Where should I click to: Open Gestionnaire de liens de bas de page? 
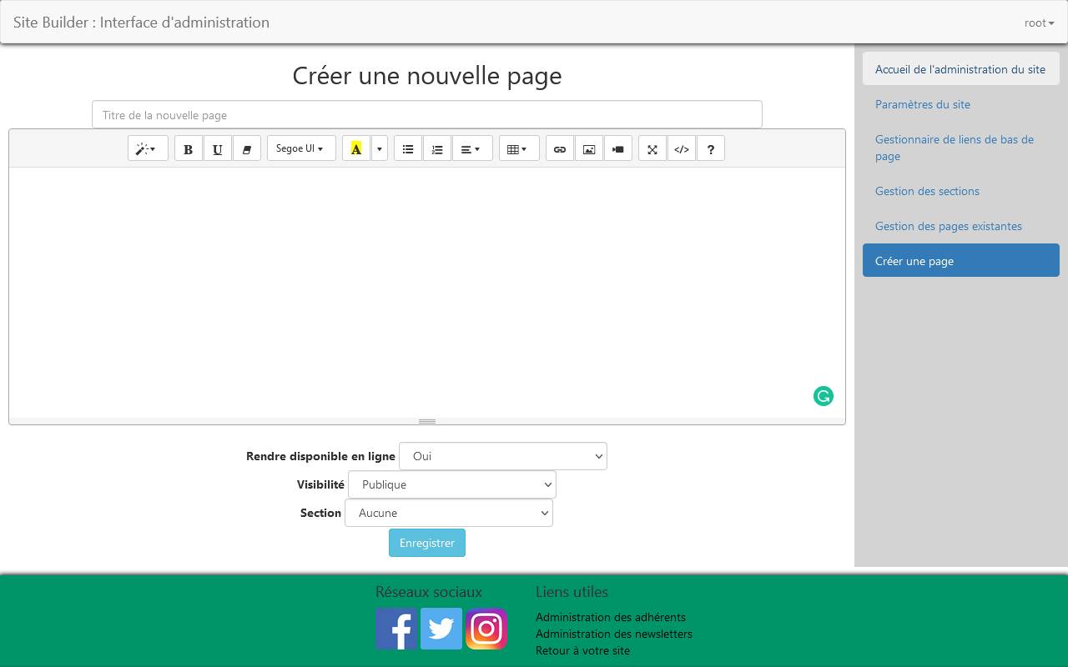961,148
